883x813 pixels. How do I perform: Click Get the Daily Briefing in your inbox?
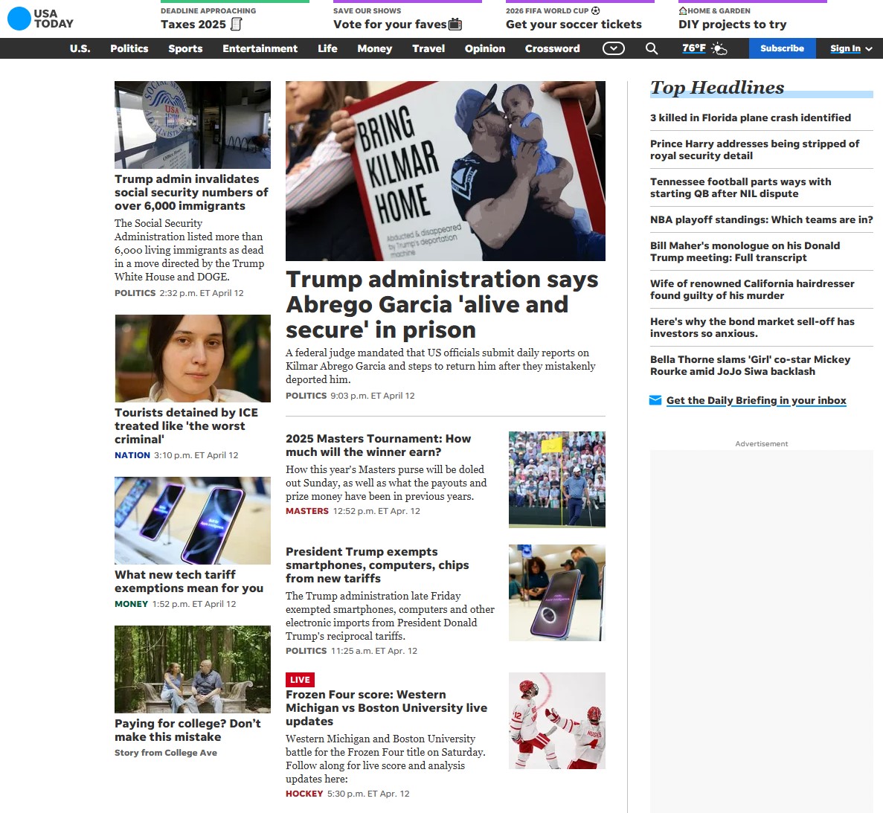point(757,400)
